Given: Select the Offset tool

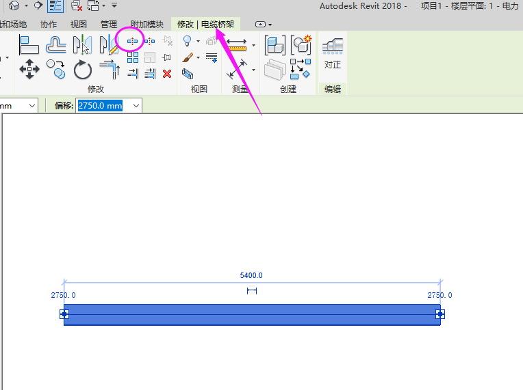Looking at the screenshot, I should point(55,45).
